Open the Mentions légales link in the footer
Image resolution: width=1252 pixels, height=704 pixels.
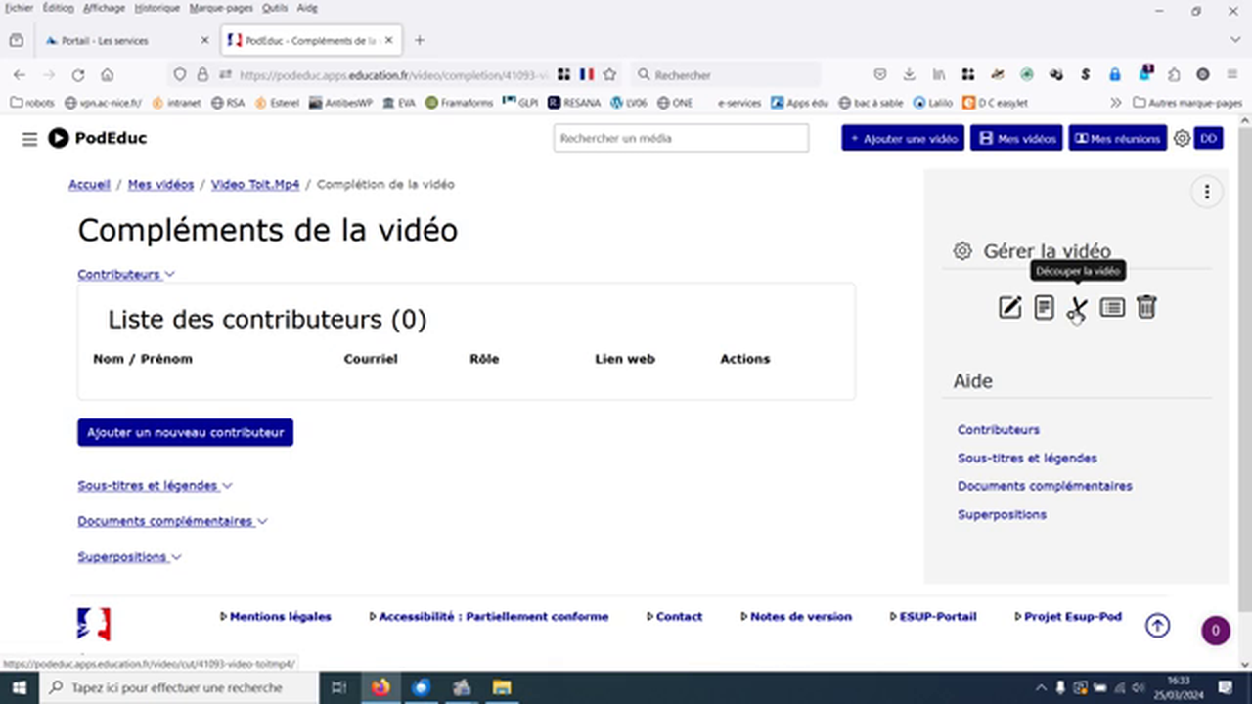(x=280, y=616)
